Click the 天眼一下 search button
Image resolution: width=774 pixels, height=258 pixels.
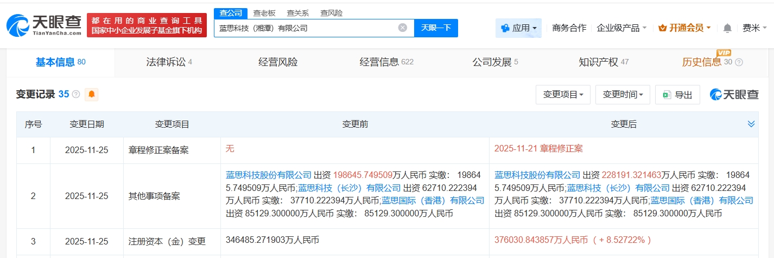pos(436,28)
